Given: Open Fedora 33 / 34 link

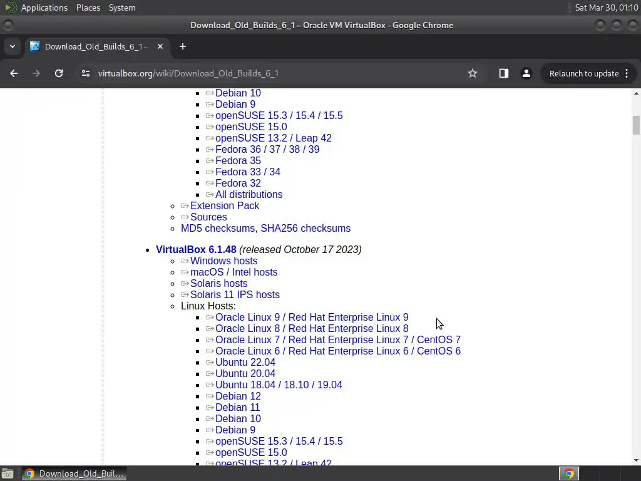Looking at the screenshot, I should pyautogui.click(x=248, y=172).
